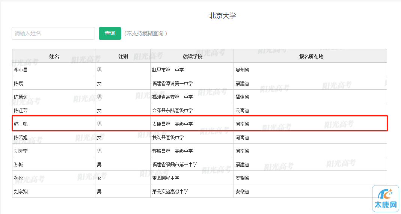The width and height of the screenshot is (401, 214).
Task: Click gender 男 in 孙城's row
Action: [x=99, y=165]
